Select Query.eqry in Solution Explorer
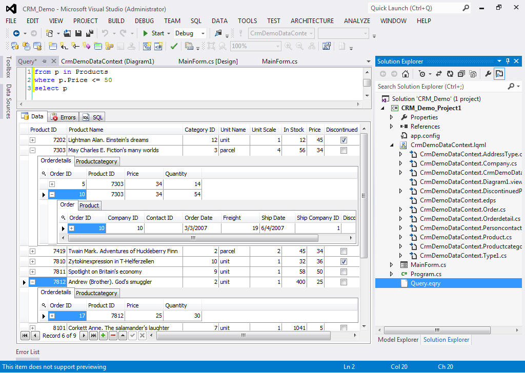 (x=425, y=283)
